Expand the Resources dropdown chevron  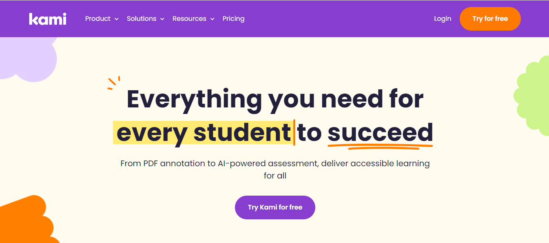[x=212, y=19]
